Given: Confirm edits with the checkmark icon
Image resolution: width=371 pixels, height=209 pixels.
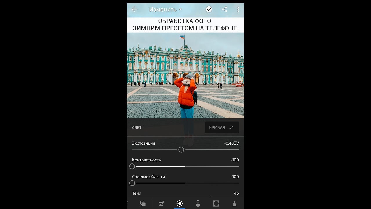Looking at the screenshot, I should pos(209,9).
